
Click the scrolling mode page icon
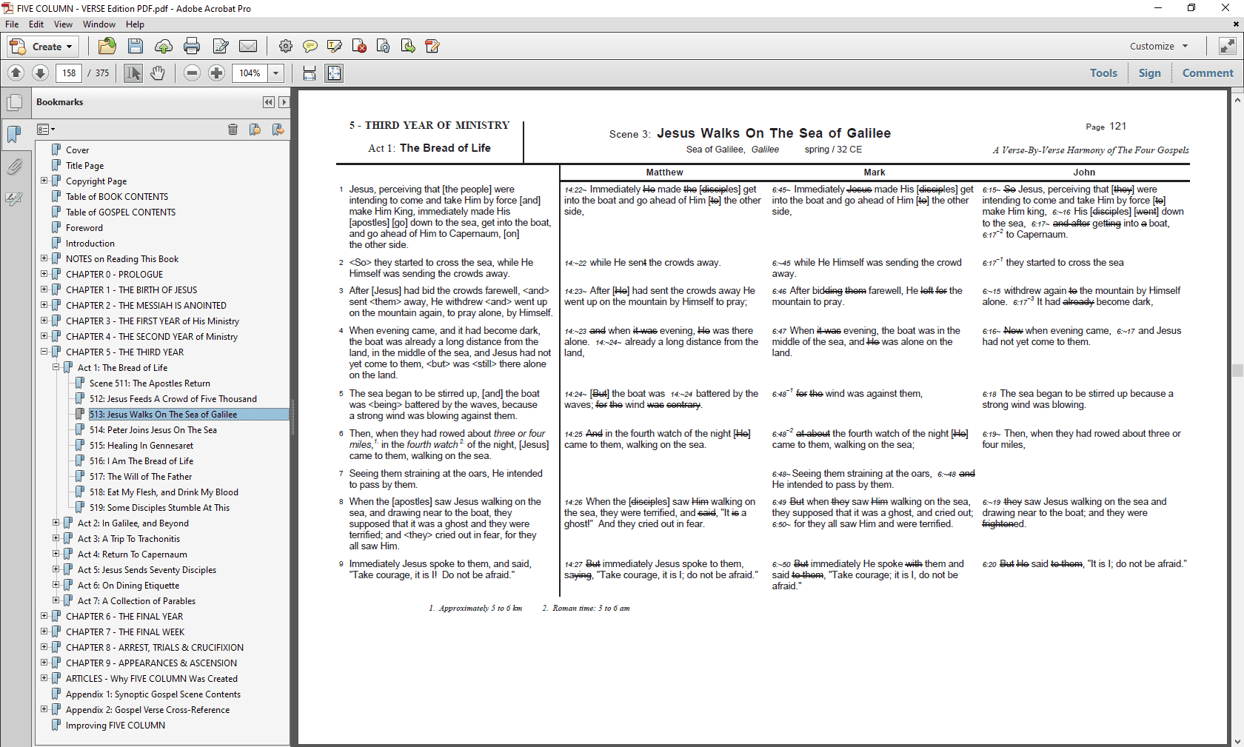click(x=310, y=73)
